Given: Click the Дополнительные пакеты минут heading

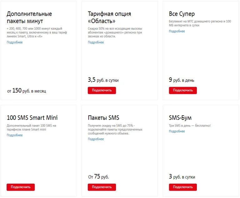Looking at the screenshot, I should [29, 17].
